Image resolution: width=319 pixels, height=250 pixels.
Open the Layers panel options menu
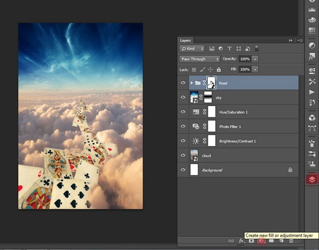click(x=300, y=40)
